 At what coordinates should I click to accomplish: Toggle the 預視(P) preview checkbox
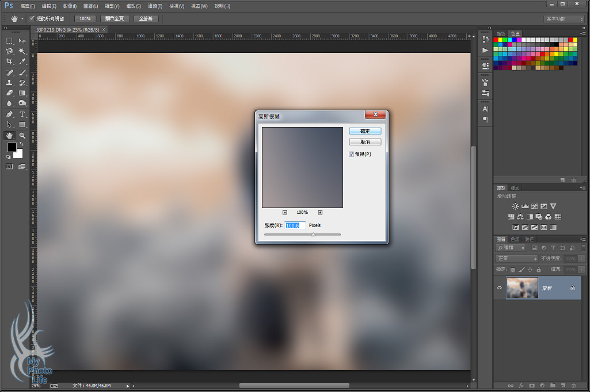click(351, 154)
